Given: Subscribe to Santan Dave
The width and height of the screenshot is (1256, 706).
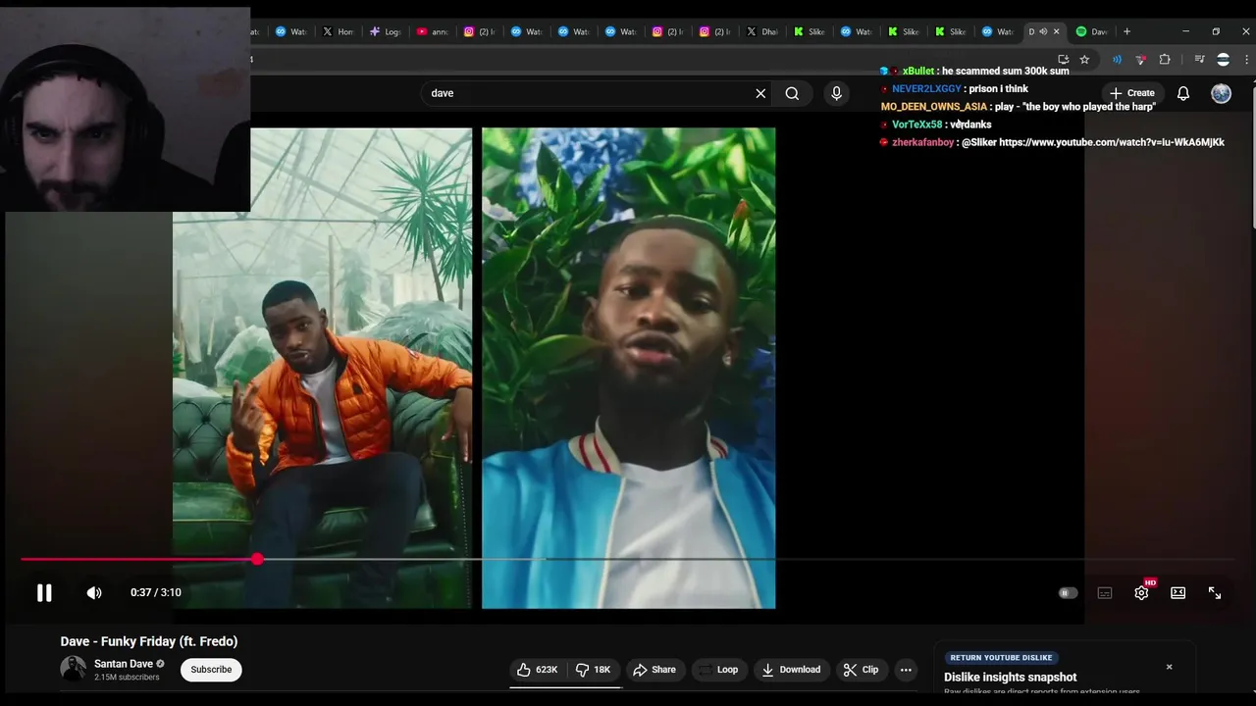Looking at the screenshot, I should [211, 670].
